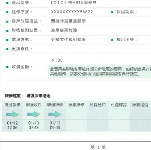Screen dimensions: 151x150
Task: Click the arrow icon under 掛號報修
Action: (x=12, y=114)
